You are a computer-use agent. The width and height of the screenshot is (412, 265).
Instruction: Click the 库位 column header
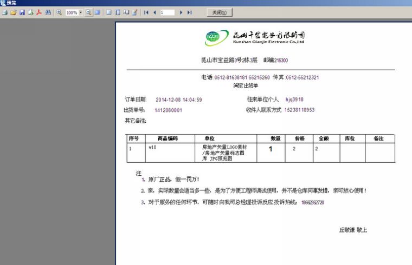click(350, 138)
